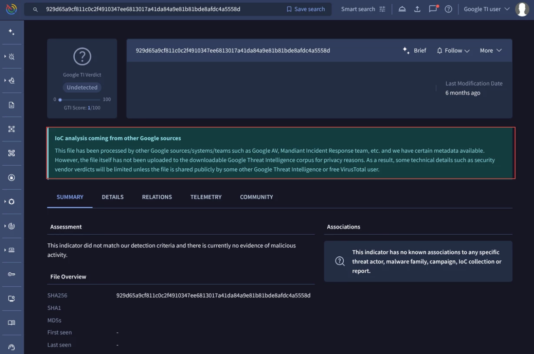This screenshot has height=354, width=534.
Task: Open the book documentation sidebar icon
Action: coord(12,323)
